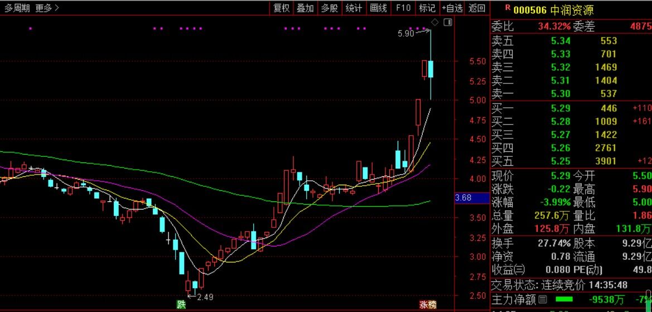
Task: Click the 涨榜 marker below the chart
Action: coord(427,305)
